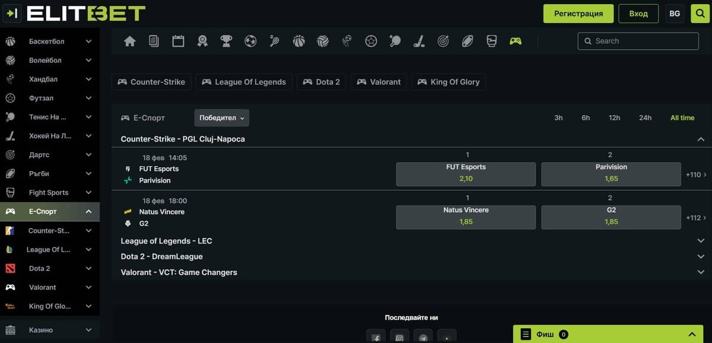
Task: Expand Dota 2 - DreamLeague section
Action: pos(701,257)
